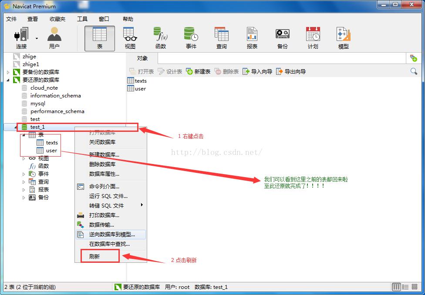Select the user table in object pane
The width and height of the screenshot is (425, 295).
(137, 89)
